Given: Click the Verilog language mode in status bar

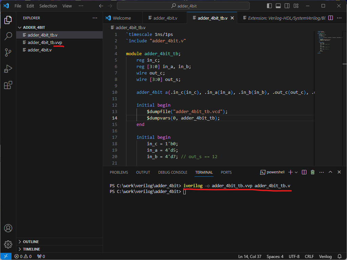Looking at the screenshot, I should [325, 256].
